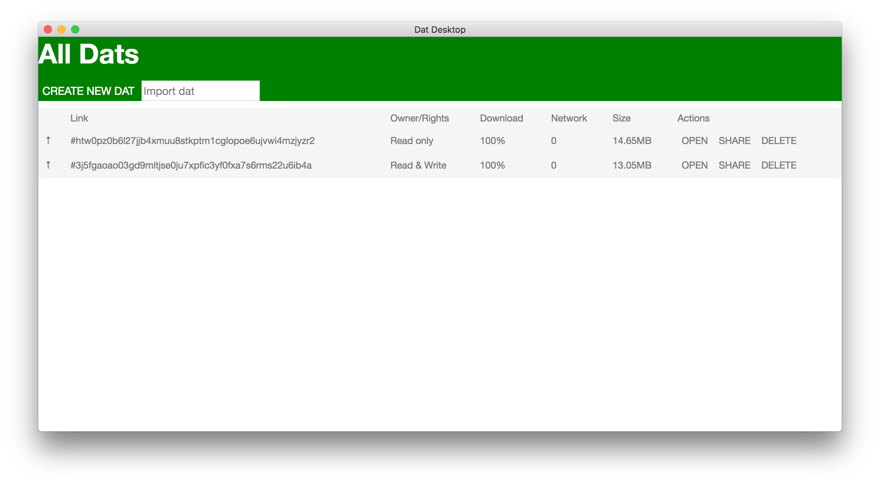880x486 pixels.
Task: Delete the Read & Write 3j5fgaoa dat
Action: tap(778, 165)
